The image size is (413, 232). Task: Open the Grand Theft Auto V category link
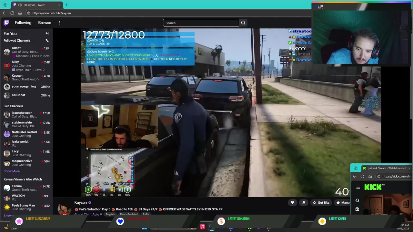pyautogui.click(x=88, y=214)
